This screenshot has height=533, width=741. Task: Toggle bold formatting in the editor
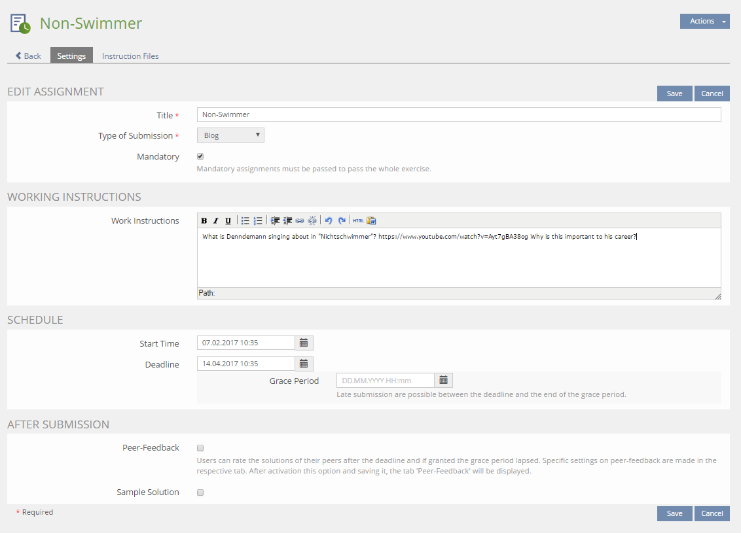pos(204,221)
